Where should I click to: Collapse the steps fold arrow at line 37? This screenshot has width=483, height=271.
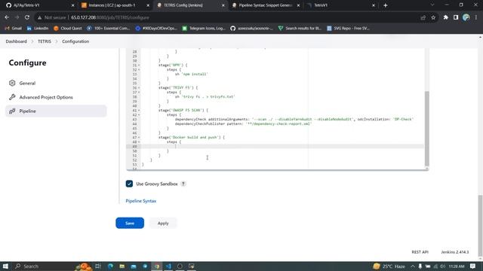tap(139, 92)
